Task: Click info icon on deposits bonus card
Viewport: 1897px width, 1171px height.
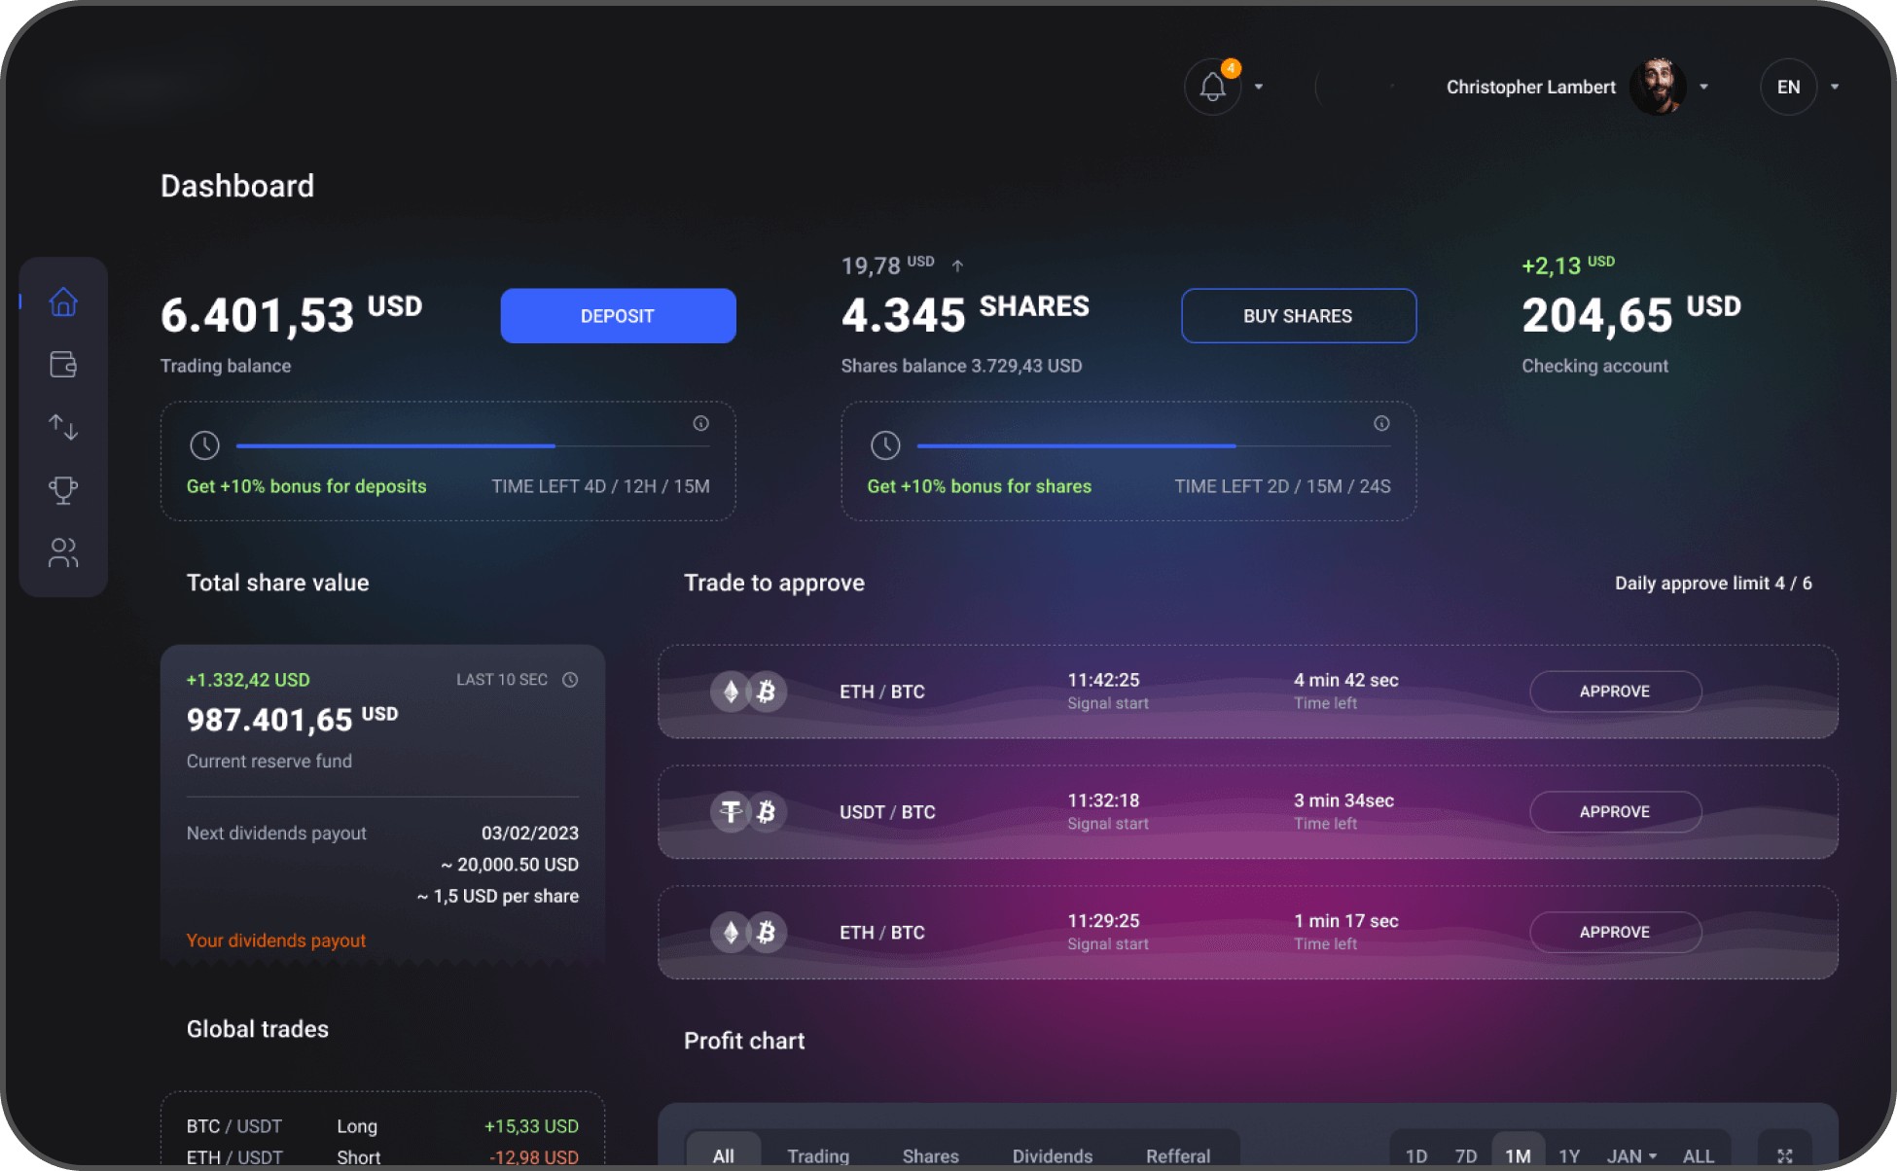Action: 700,423
